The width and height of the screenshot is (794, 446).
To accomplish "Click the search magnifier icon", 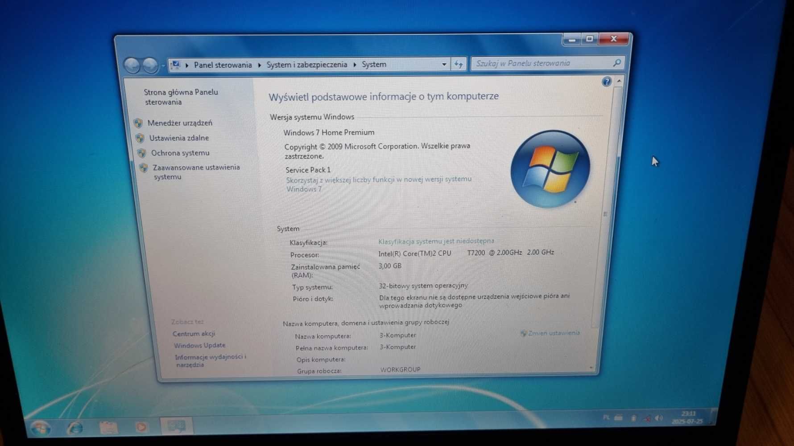I will tap(617, 63).
